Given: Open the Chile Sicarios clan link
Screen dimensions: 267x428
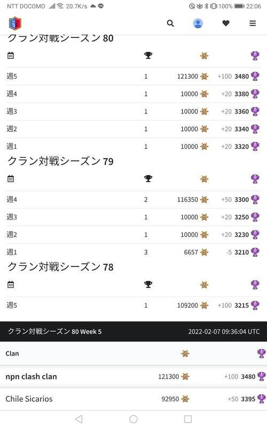Looking at the screenshot, I should click(x=29, y=399).
